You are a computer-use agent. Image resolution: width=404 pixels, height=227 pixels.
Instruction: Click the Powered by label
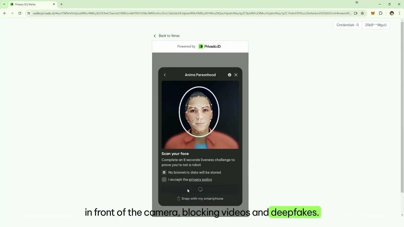(186, 46)
